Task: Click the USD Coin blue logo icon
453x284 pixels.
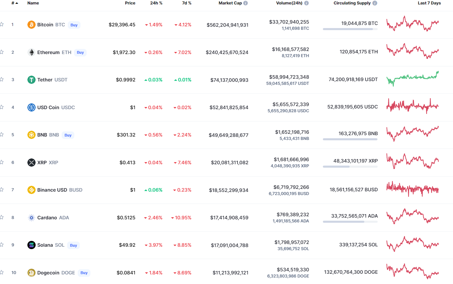Action: [32, 107]
